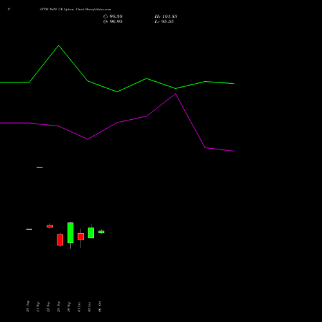Select the red candlestick for 01 Oct

coord(80,236)
